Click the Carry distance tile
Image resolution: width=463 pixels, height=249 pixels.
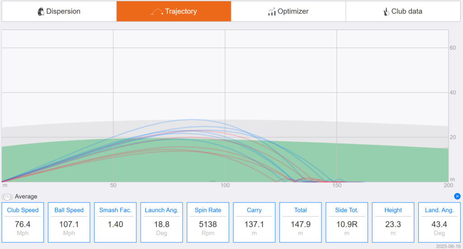pyautogui.click(x=254, y=222)
